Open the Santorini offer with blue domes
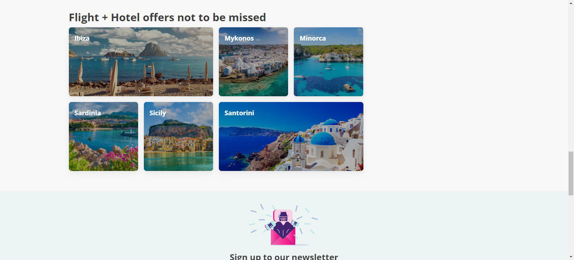The height and width of the screenshot is (260, 574). point(291,136)
